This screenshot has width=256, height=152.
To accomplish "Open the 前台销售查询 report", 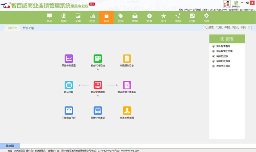I will coord(223,46).
